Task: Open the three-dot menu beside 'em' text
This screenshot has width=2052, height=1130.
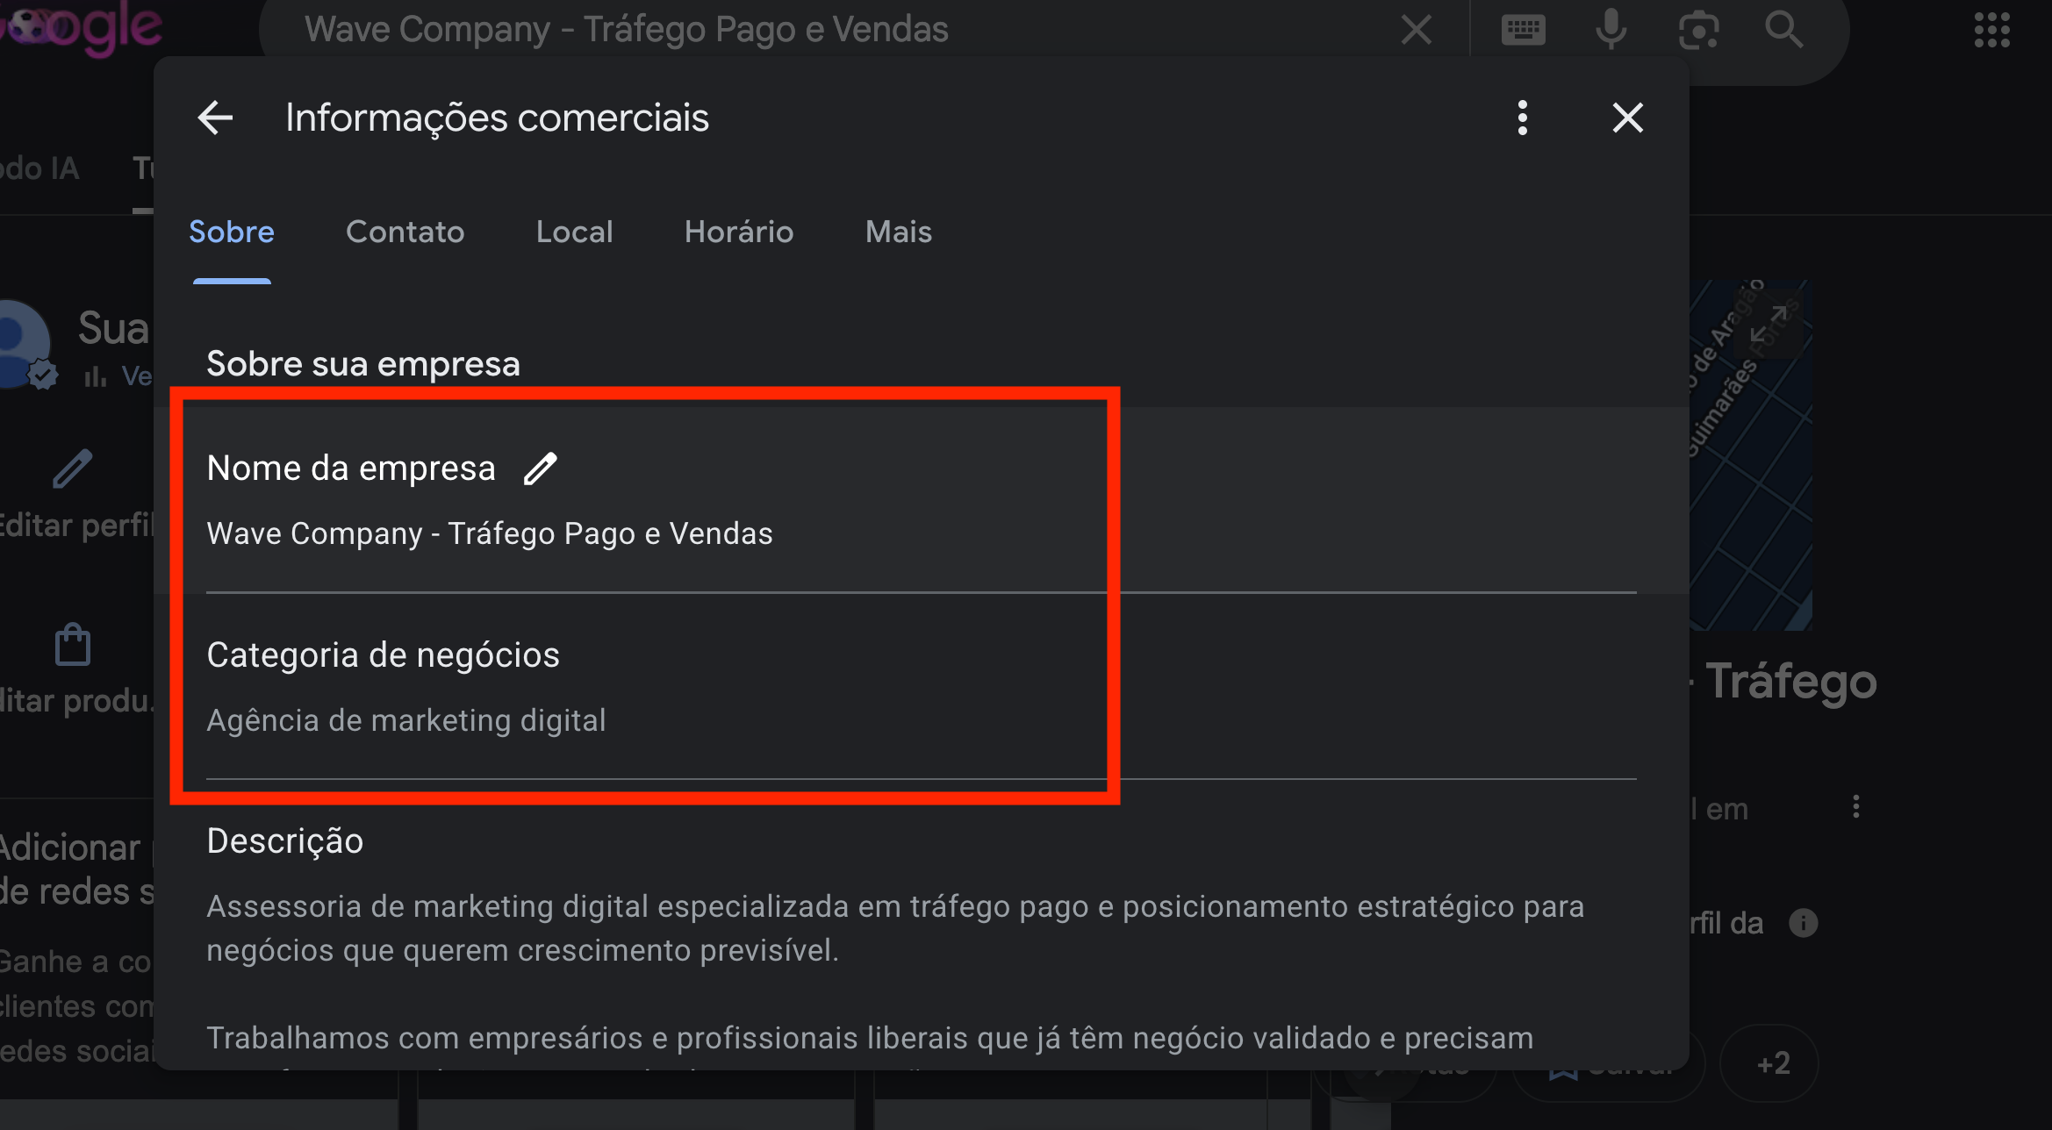Action: 1856,807
